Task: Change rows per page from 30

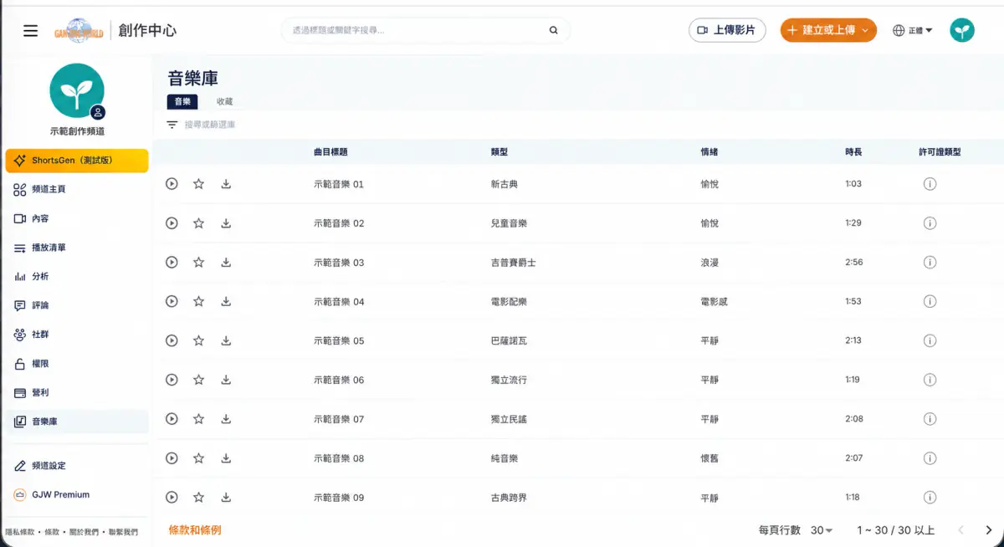Action: [822, 530]
